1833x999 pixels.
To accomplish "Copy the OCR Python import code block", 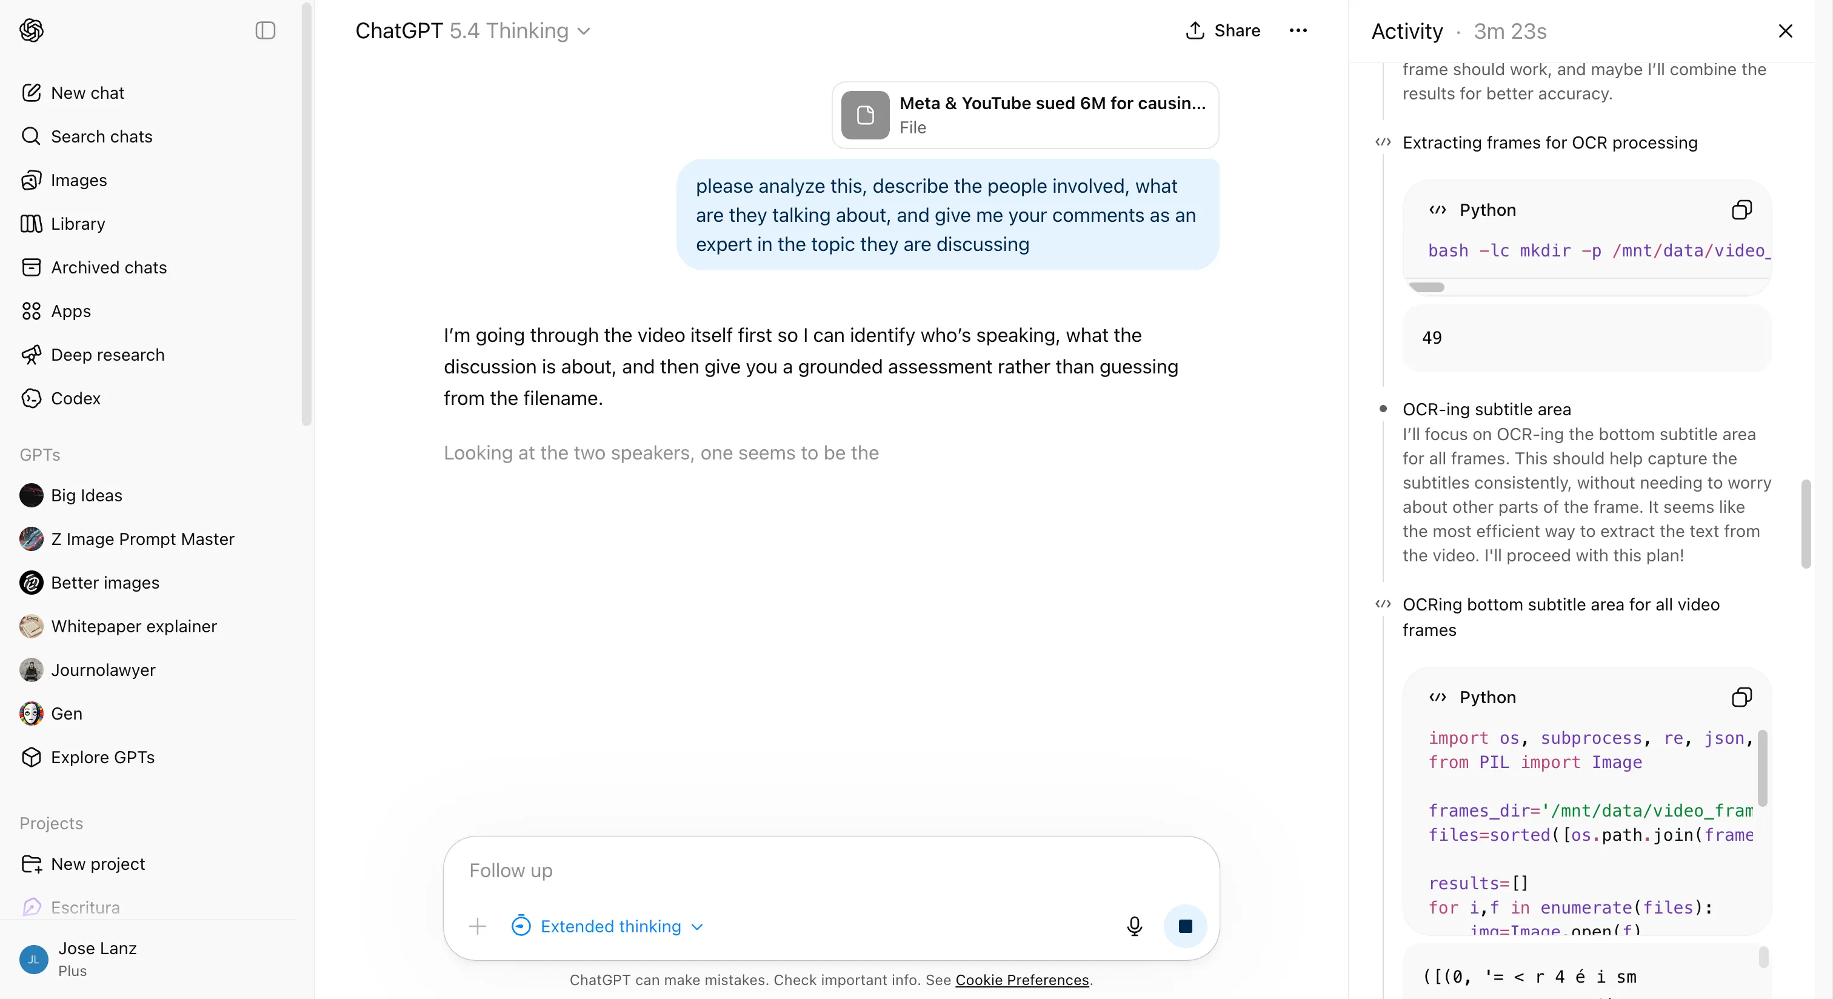I will (x=1741, y=697).
